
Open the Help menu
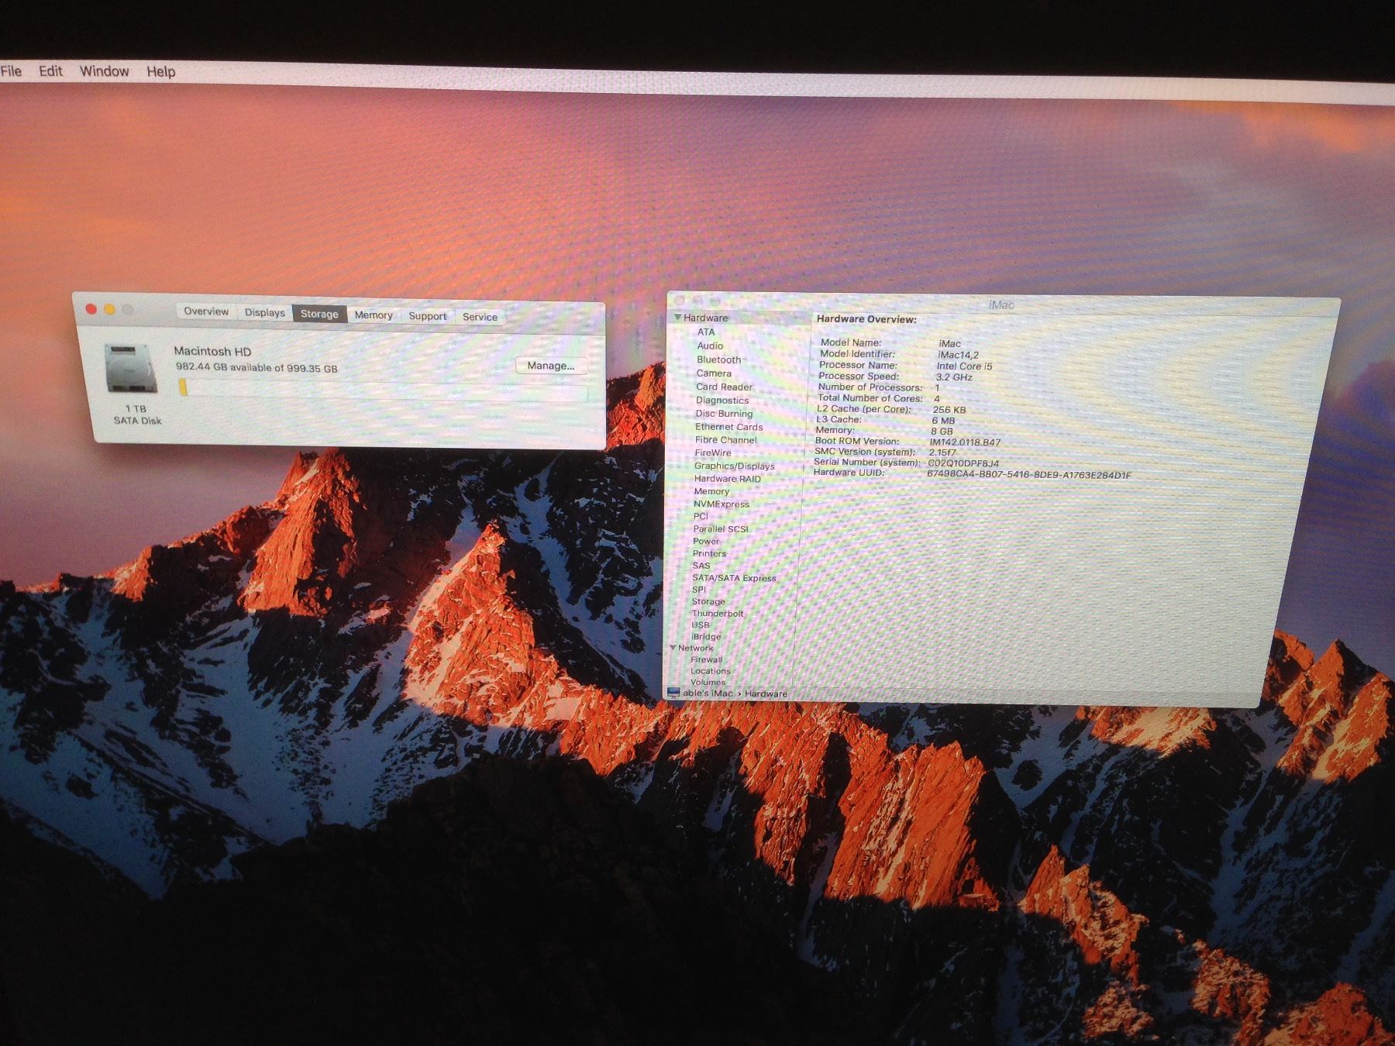click(x=160, y=71)
